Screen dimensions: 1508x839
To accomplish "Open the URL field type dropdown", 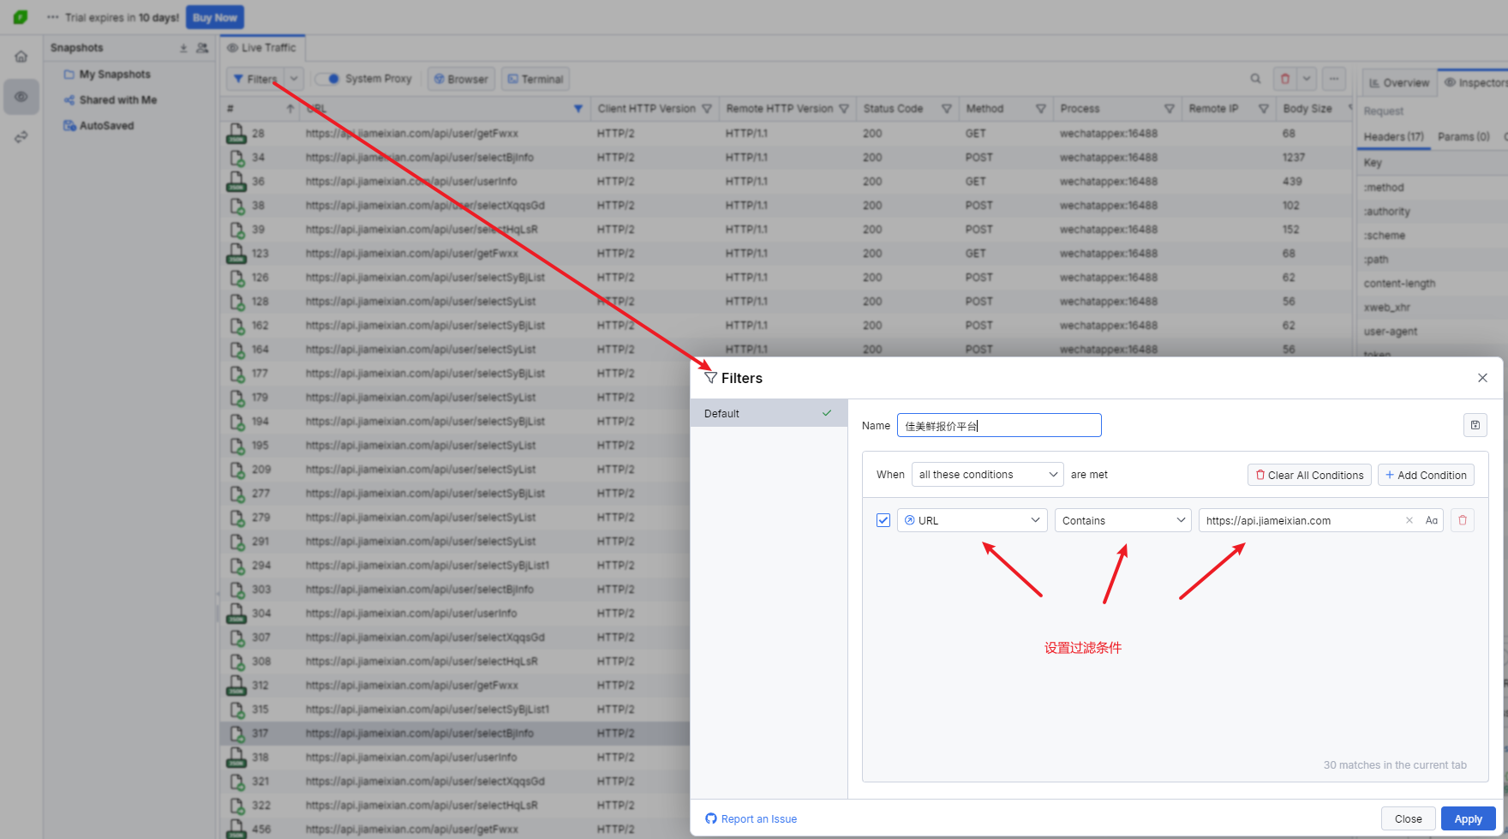I will 972,520.
